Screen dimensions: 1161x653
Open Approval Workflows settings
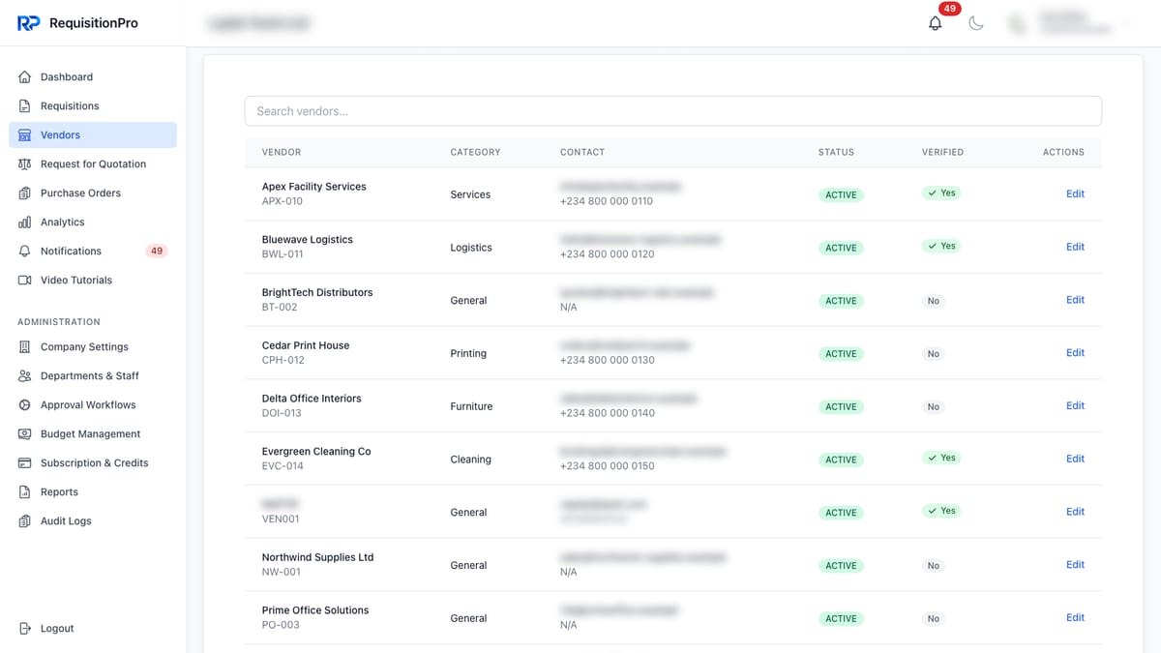point(93,405)
